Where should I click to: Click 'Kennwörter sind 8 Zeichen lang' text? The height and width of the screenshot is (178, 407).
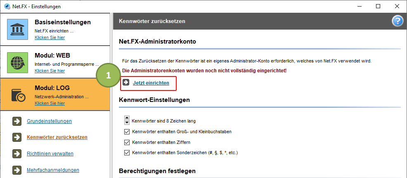pos(164,120)
